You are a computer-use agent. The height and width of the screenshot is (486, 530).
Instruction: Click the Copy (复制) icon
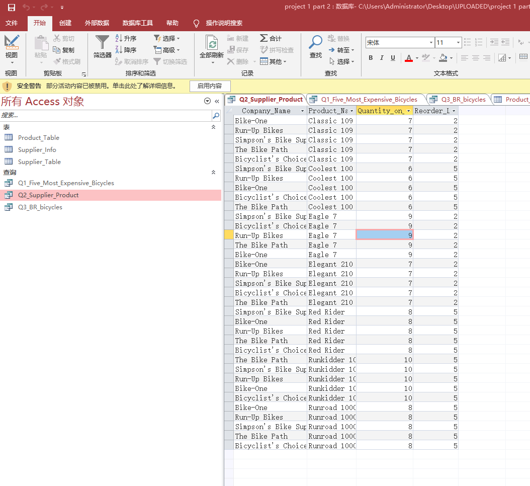[x=57, y=50]
